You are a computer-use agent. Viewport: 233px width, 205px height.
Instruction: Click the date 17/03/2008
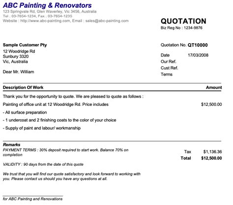tap(198, 55)
